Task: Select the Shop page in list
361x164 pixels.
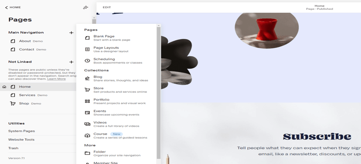Action: point(24,103)
